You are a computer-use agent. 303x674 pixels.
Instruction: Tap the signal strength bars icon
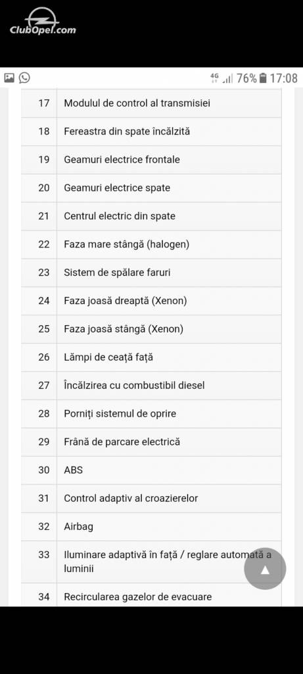(x=227, y=79)
